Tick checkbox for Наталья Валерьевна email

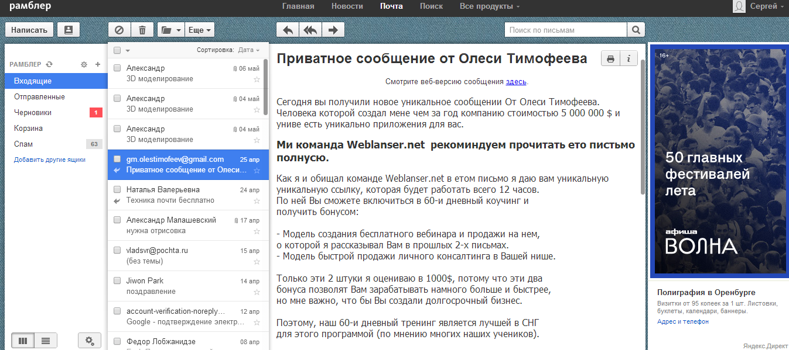click(x=117, y=190)
